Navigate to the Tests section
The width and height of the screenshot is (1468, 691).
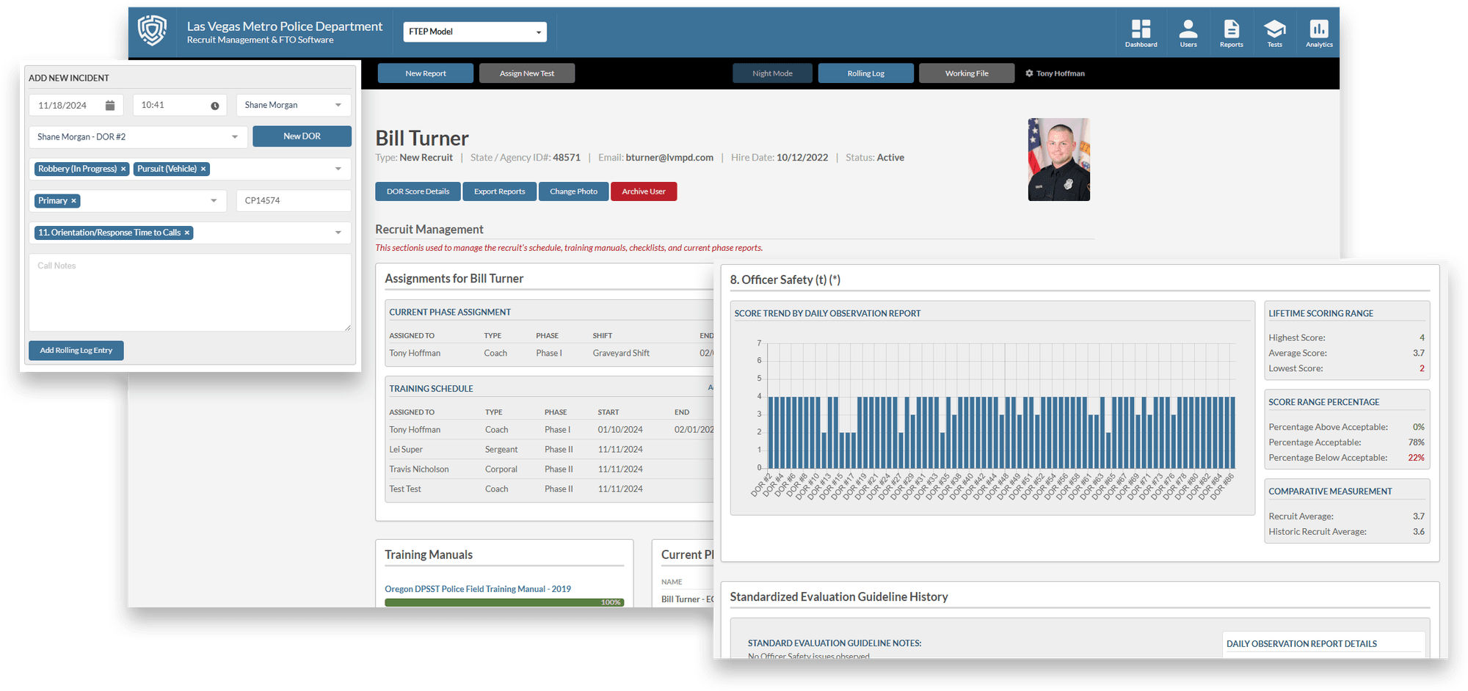pyautogui.click(x=1275, y=32)
